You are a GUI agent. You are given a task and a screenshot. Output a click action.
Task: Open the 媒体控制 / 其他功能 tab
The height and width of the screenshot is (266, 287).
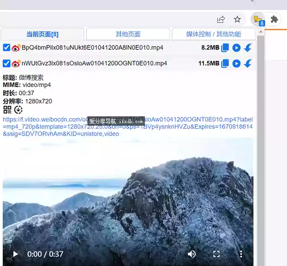(x=213, y=34)
